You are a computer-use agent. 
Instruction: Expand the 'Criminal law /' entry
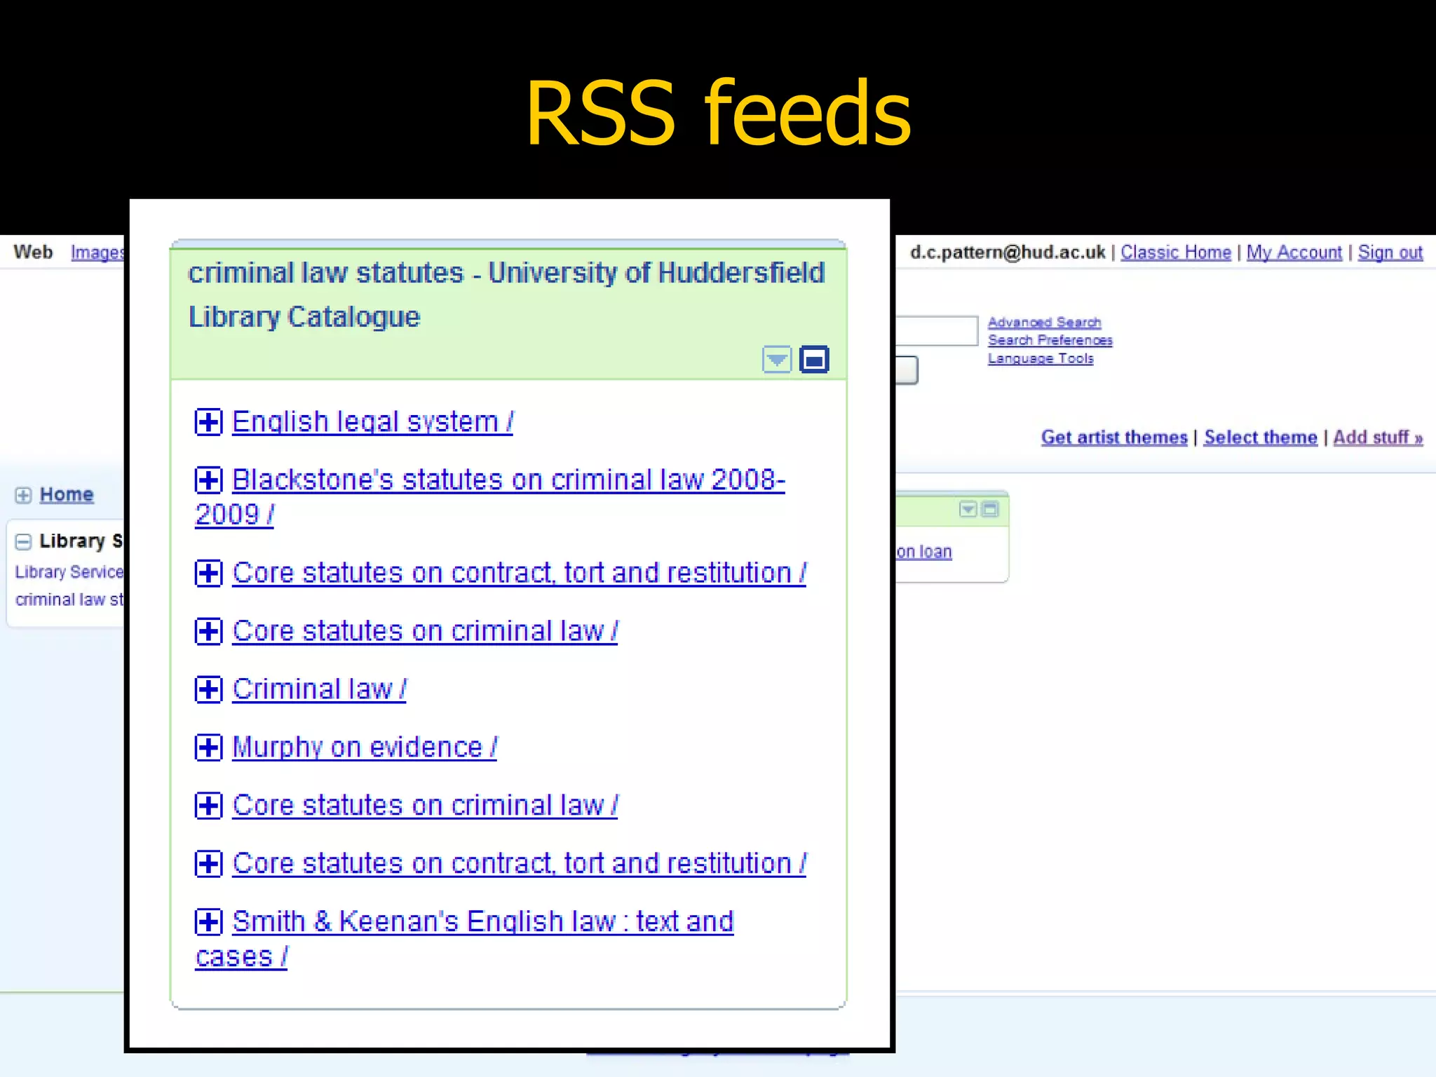(208, 690)
